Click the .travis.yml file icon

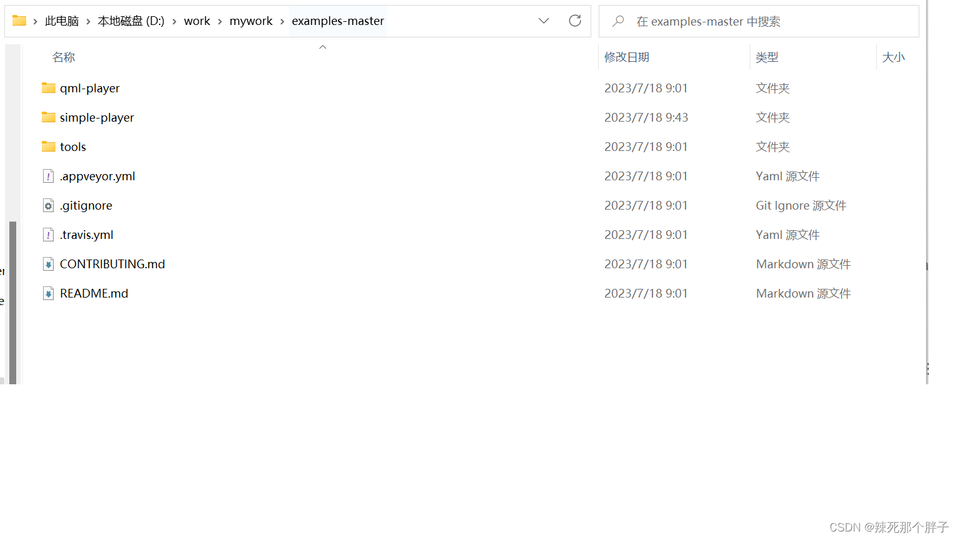49,235
